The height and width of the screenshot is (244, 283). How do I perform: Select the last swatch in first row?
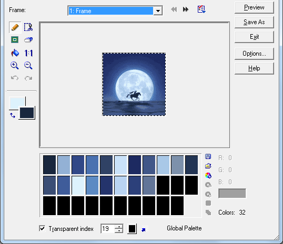click(191, 165)
